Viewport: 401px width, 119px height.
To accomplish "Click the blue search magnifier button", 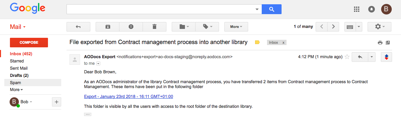I will pos(272,9).
